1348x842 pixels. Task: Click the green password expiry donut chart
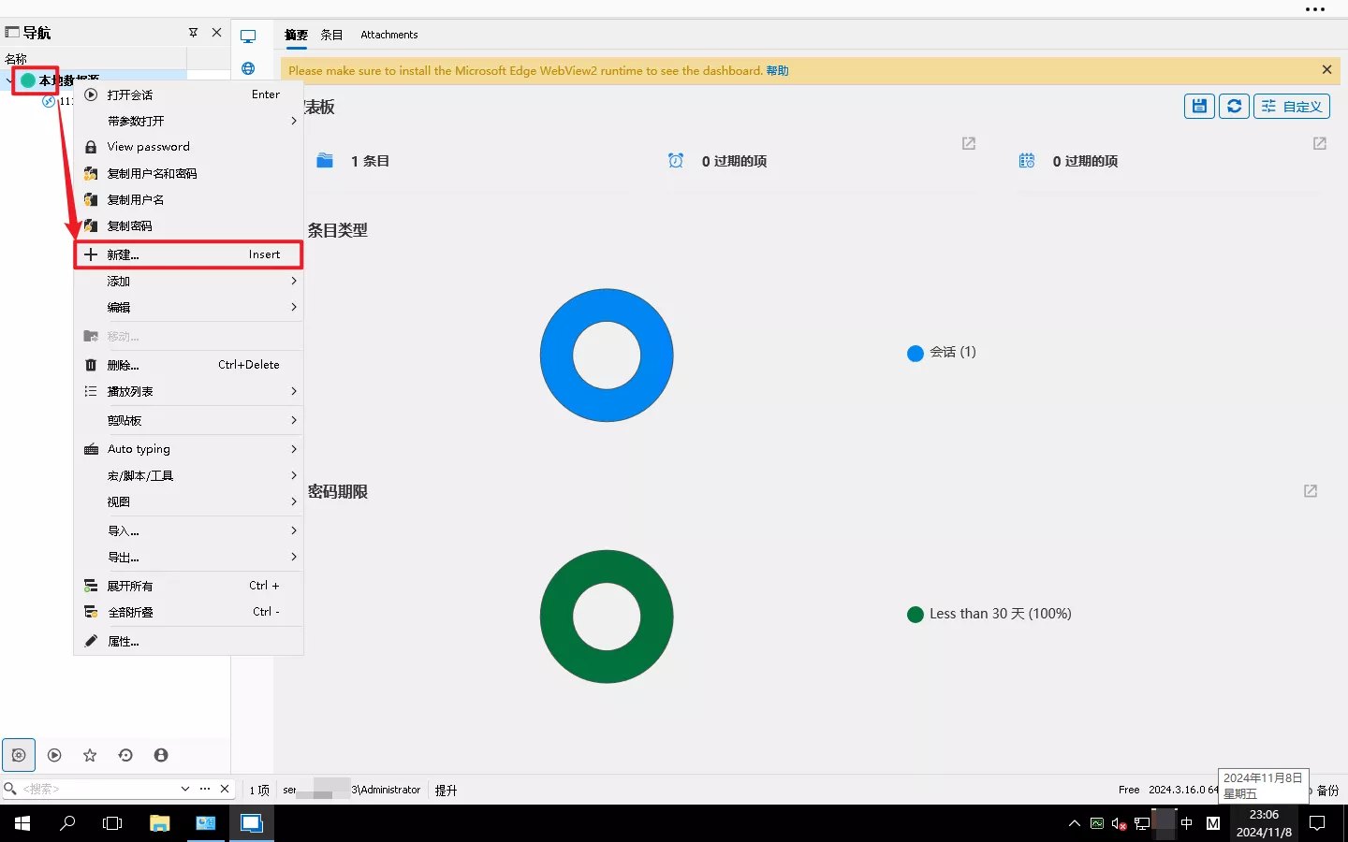607,617
